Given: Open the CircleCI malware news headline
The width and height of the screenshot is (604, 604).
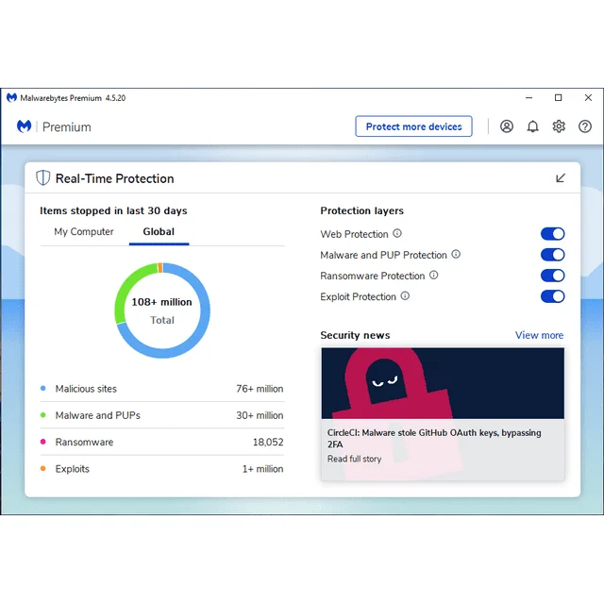Looking at the screenshot, I should click(x=434, y=438).
